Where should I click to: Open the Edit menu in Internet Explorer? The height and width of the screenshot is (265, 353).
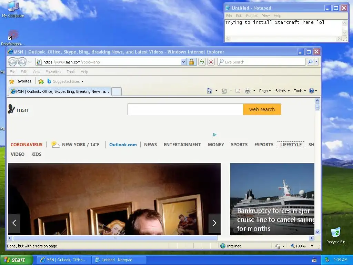click(24, 72)
